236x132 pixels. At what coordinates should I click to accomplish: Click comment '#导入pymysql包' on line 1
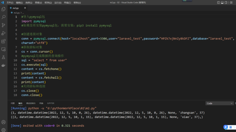coord(33,17)
